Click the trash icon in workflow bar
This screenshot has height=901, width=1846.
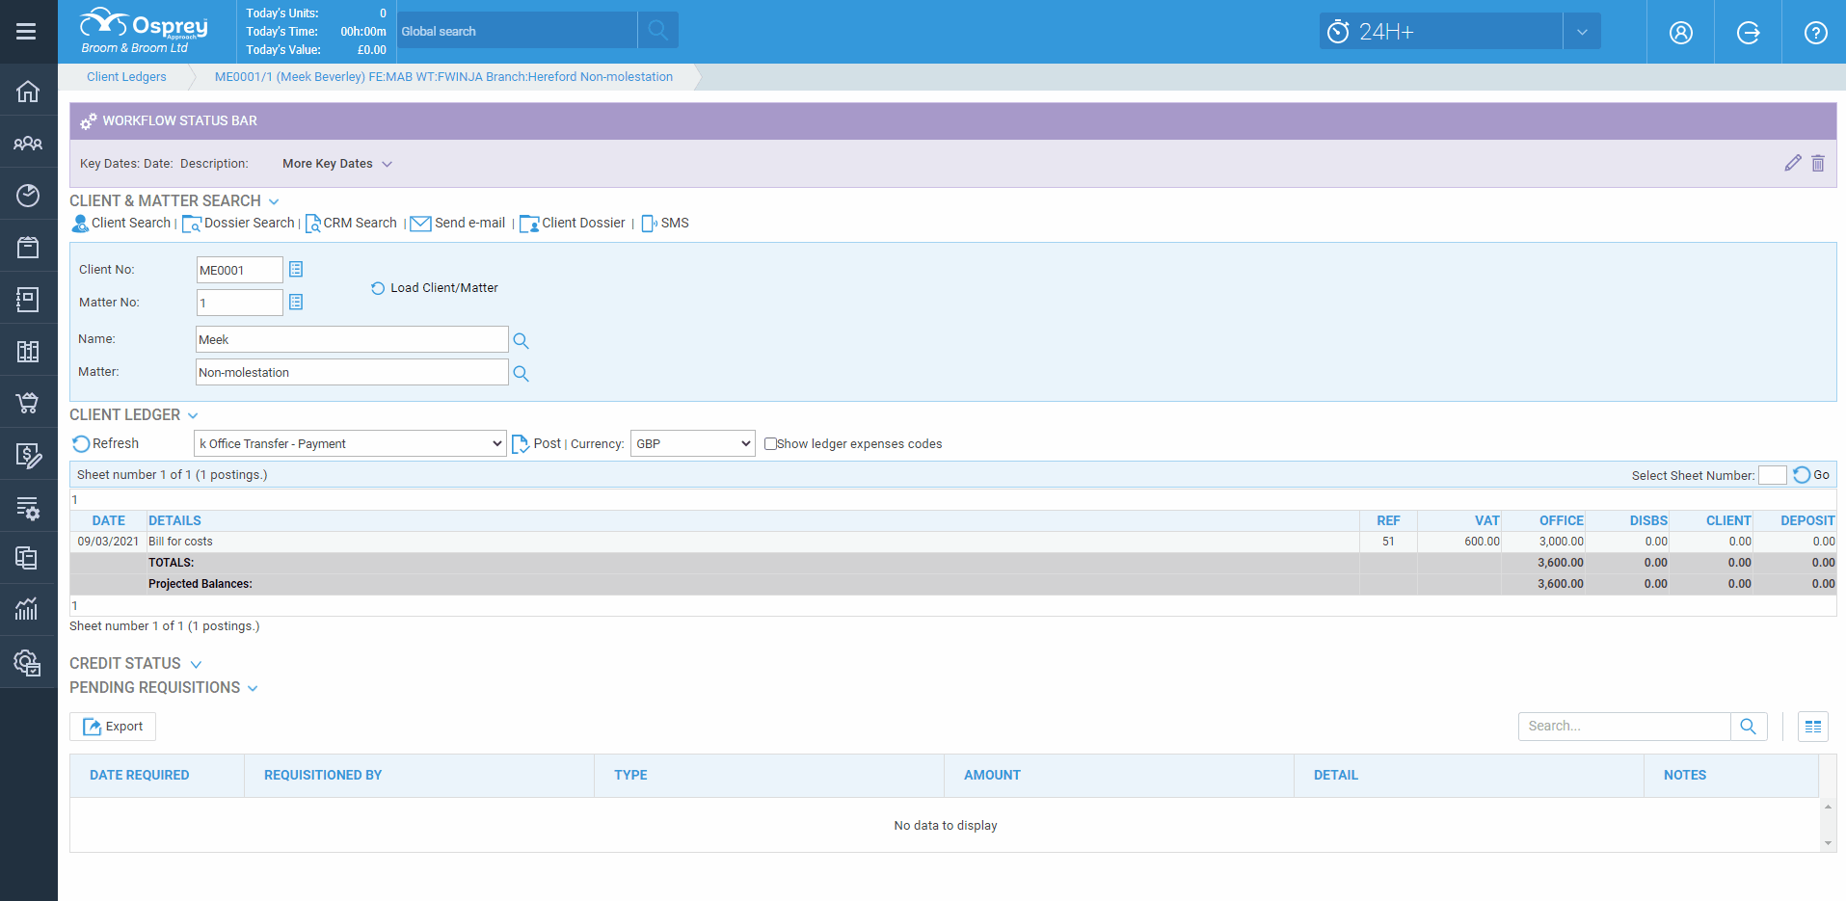(x=1817, y=163)
